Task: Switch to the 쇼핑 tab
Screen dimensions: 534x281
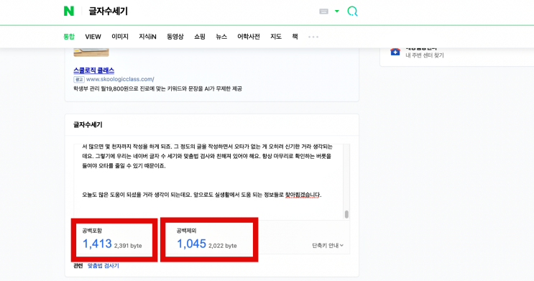Action: (200, 37)
